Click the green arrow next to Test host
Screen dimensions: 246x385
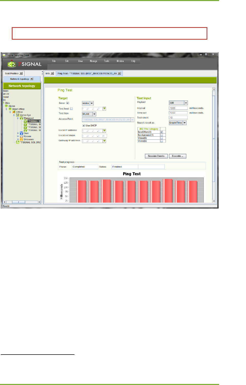pyautogui.click(x=104, y=109)
